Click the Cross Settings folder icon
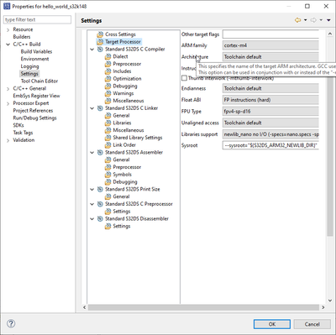Viewport: 336px width, 335px height. coord(100,34)
